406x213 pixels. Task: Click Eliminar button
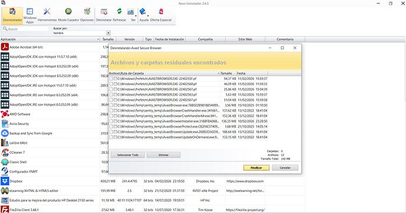[164, 155]
